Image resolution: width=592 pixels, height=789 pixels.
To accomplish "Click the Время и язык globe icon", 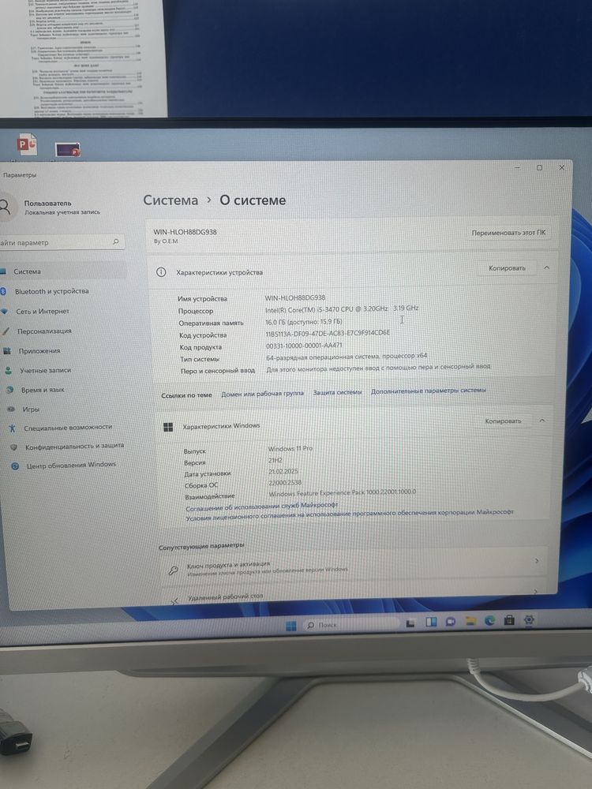I will 9,390.
